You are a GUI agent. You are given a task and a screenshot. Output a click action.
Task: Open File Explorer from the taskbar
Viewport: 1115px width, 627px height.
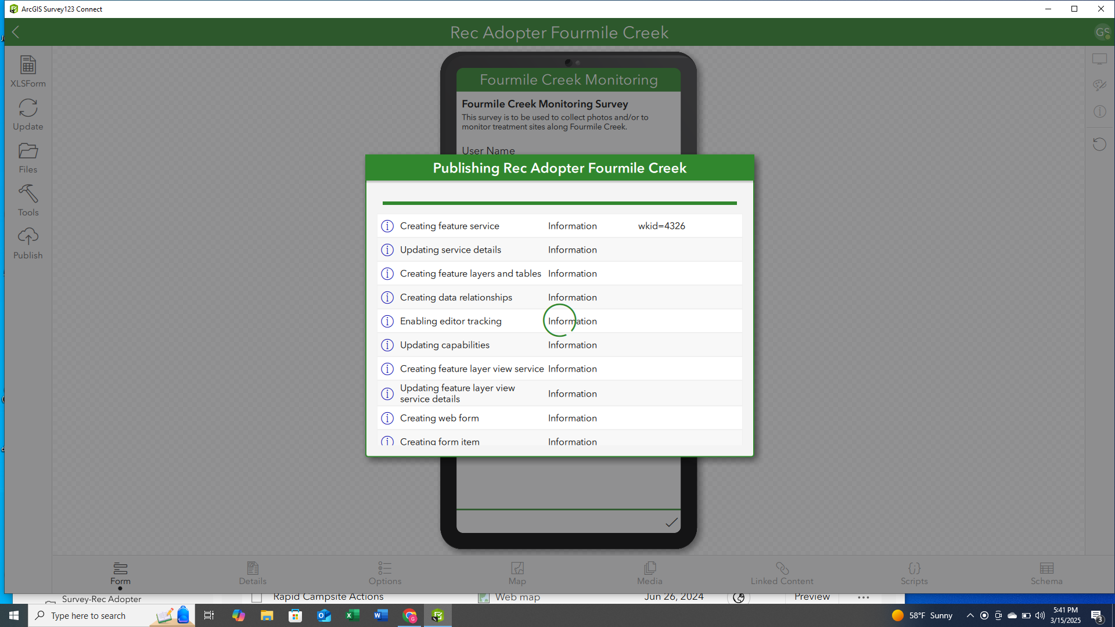(x=267, y=615)
